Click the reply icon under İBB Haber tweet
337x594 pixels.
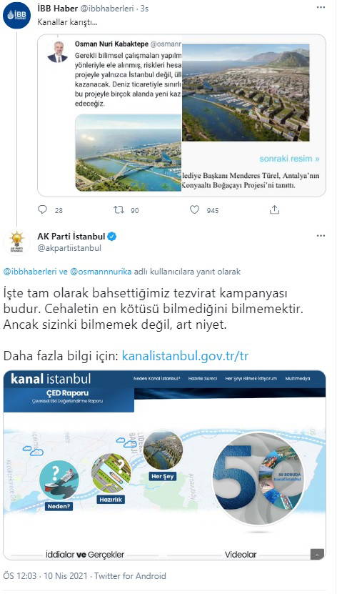(43, 209)
